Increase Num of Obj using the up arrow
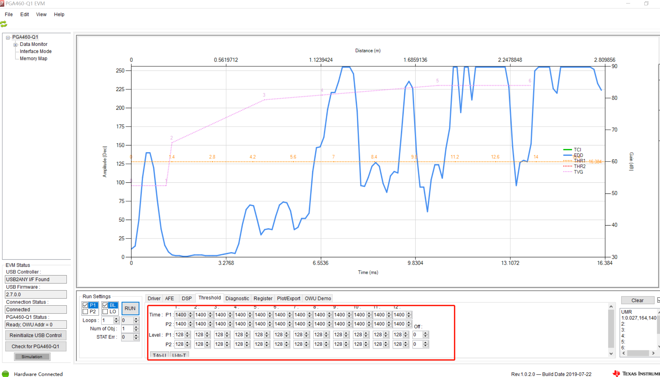The height and width of the screenshot is (377, 660). (136, 327)
